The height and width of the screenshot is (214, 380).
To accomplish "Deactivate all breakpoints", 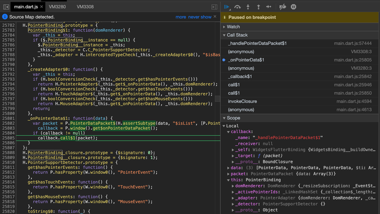I will pos(282,6).
